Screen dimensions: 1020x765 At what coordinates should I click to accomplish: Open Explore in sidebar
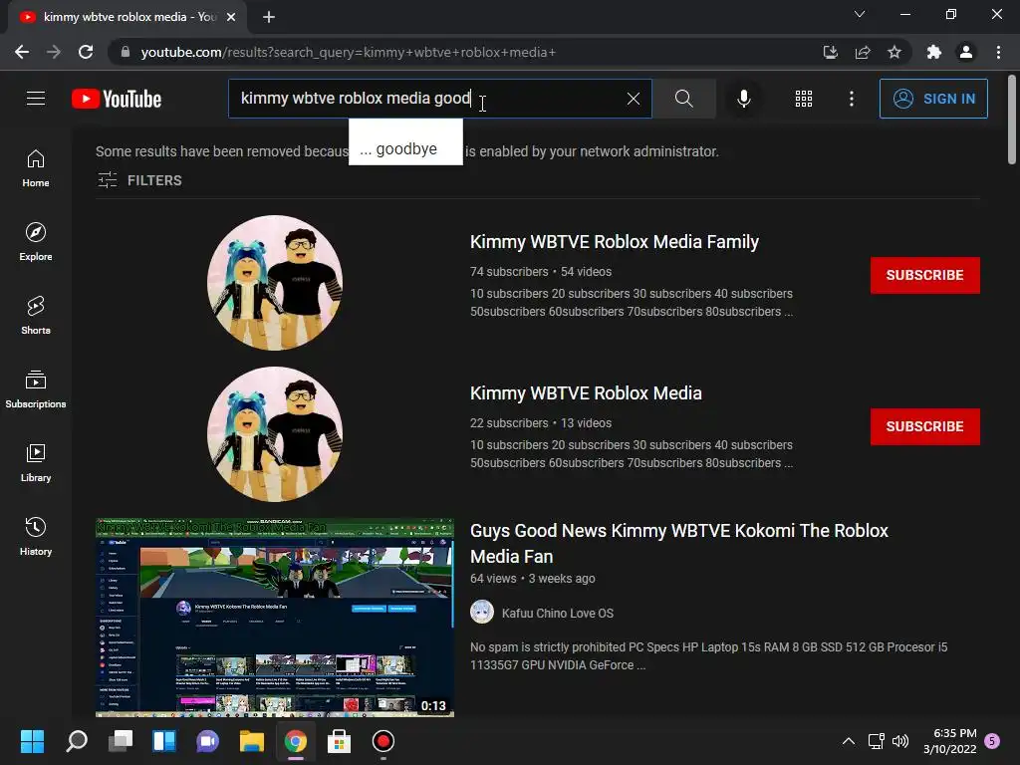(36, 241)
